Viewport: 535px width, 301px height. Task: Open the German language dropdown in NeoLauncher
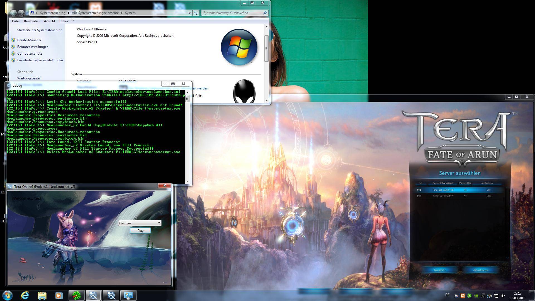tap(140, 223)
